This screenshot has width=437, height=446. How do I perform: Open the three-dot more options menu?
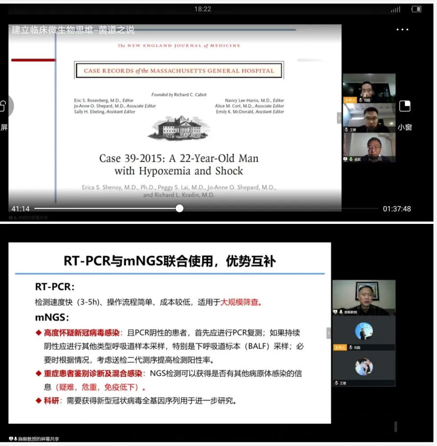click(x=402, y=29)
